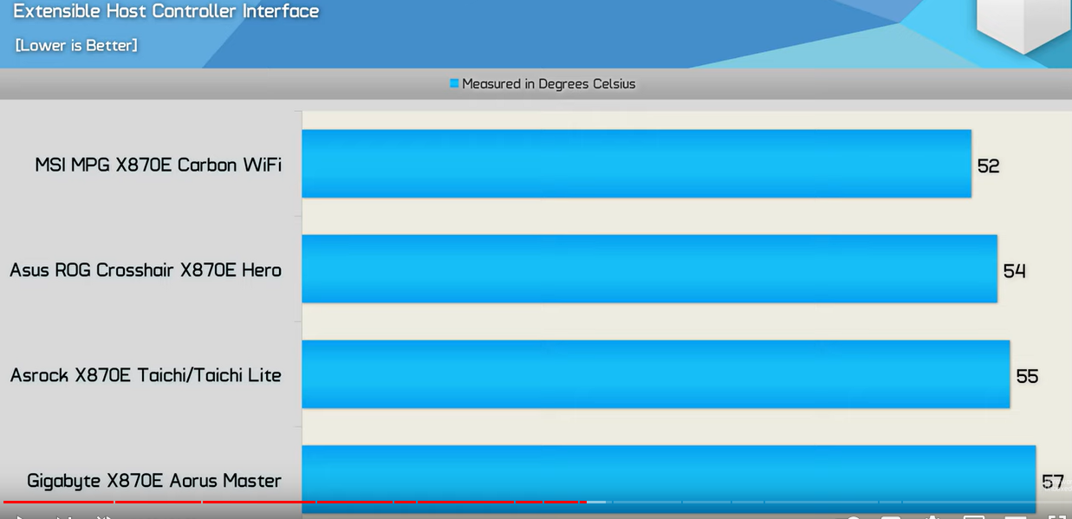Click the blue legend square marker
1072x519 pixels.
pyautogui.click(x=454, y=84)
